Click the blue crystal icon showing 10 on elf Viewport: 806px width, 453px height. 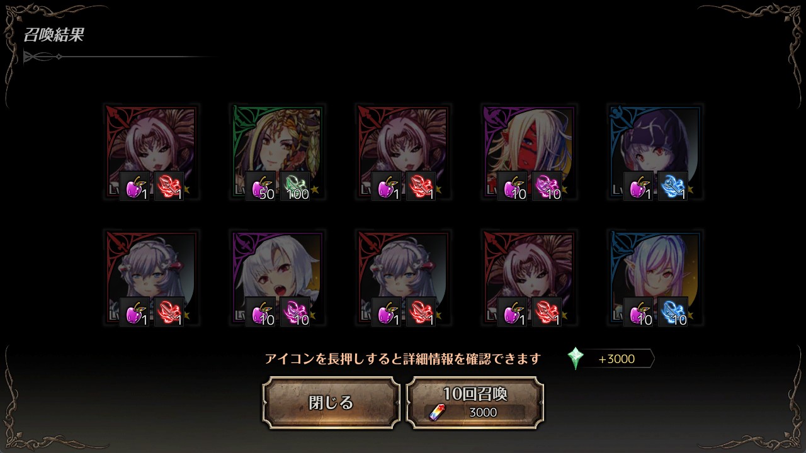click(673, 312)
